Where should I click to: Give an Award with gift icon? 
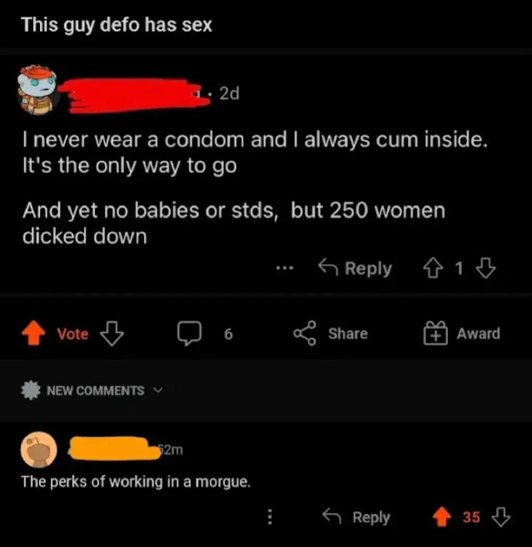[x=435, y=333]
